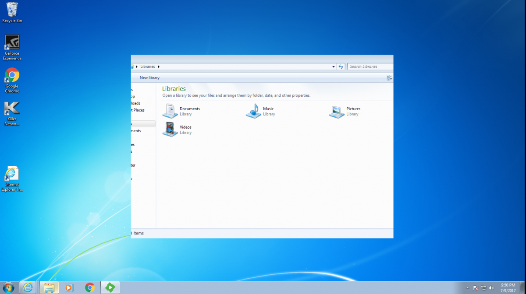Viewport: 526px width, 294px height.
Task: Open Recycle Bin on the desktop
Action: [12, 12]
